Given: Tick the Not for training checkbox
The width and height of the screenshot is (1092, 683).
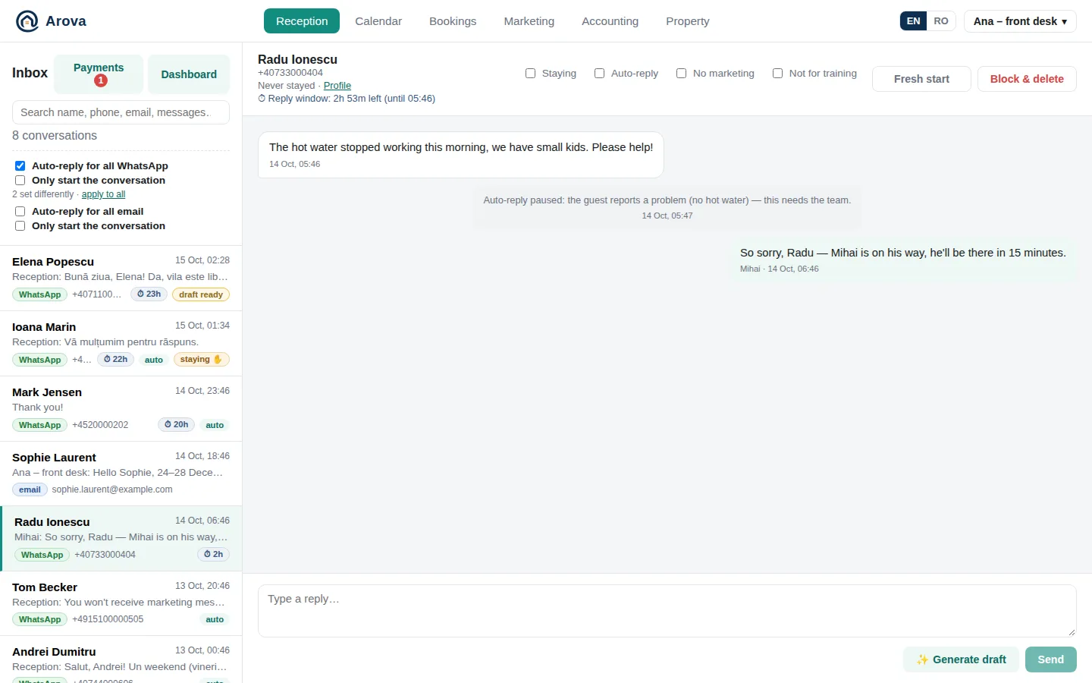Looking at the screenshot, I should [x=777, y=73].
